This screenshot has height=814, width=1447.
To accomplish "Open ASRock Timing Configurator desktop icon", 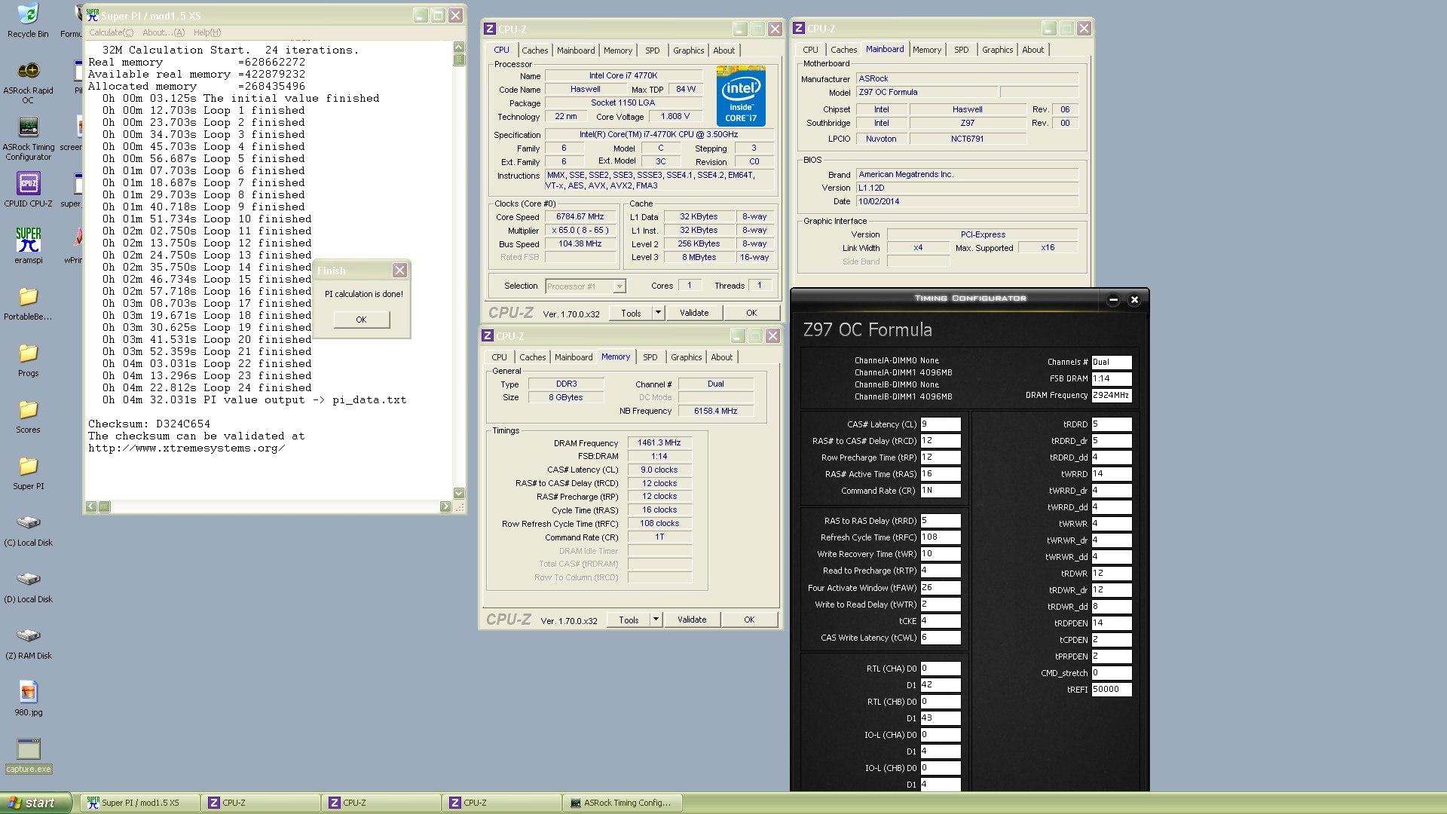I will 28,138.
